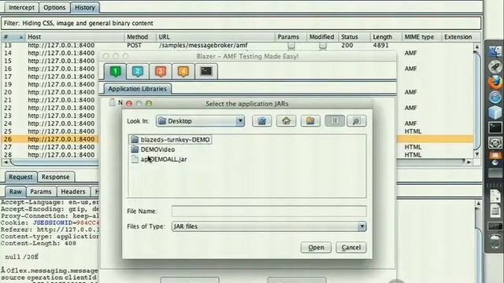Switch to Request tab
Screen dimensions: 504x283
20,177
